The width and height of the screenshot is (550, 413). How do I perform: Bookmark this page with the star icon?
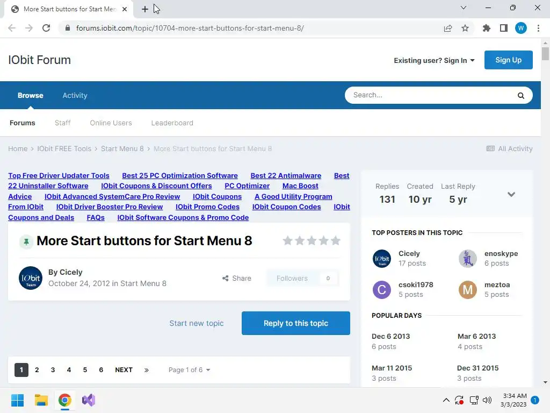465,28
